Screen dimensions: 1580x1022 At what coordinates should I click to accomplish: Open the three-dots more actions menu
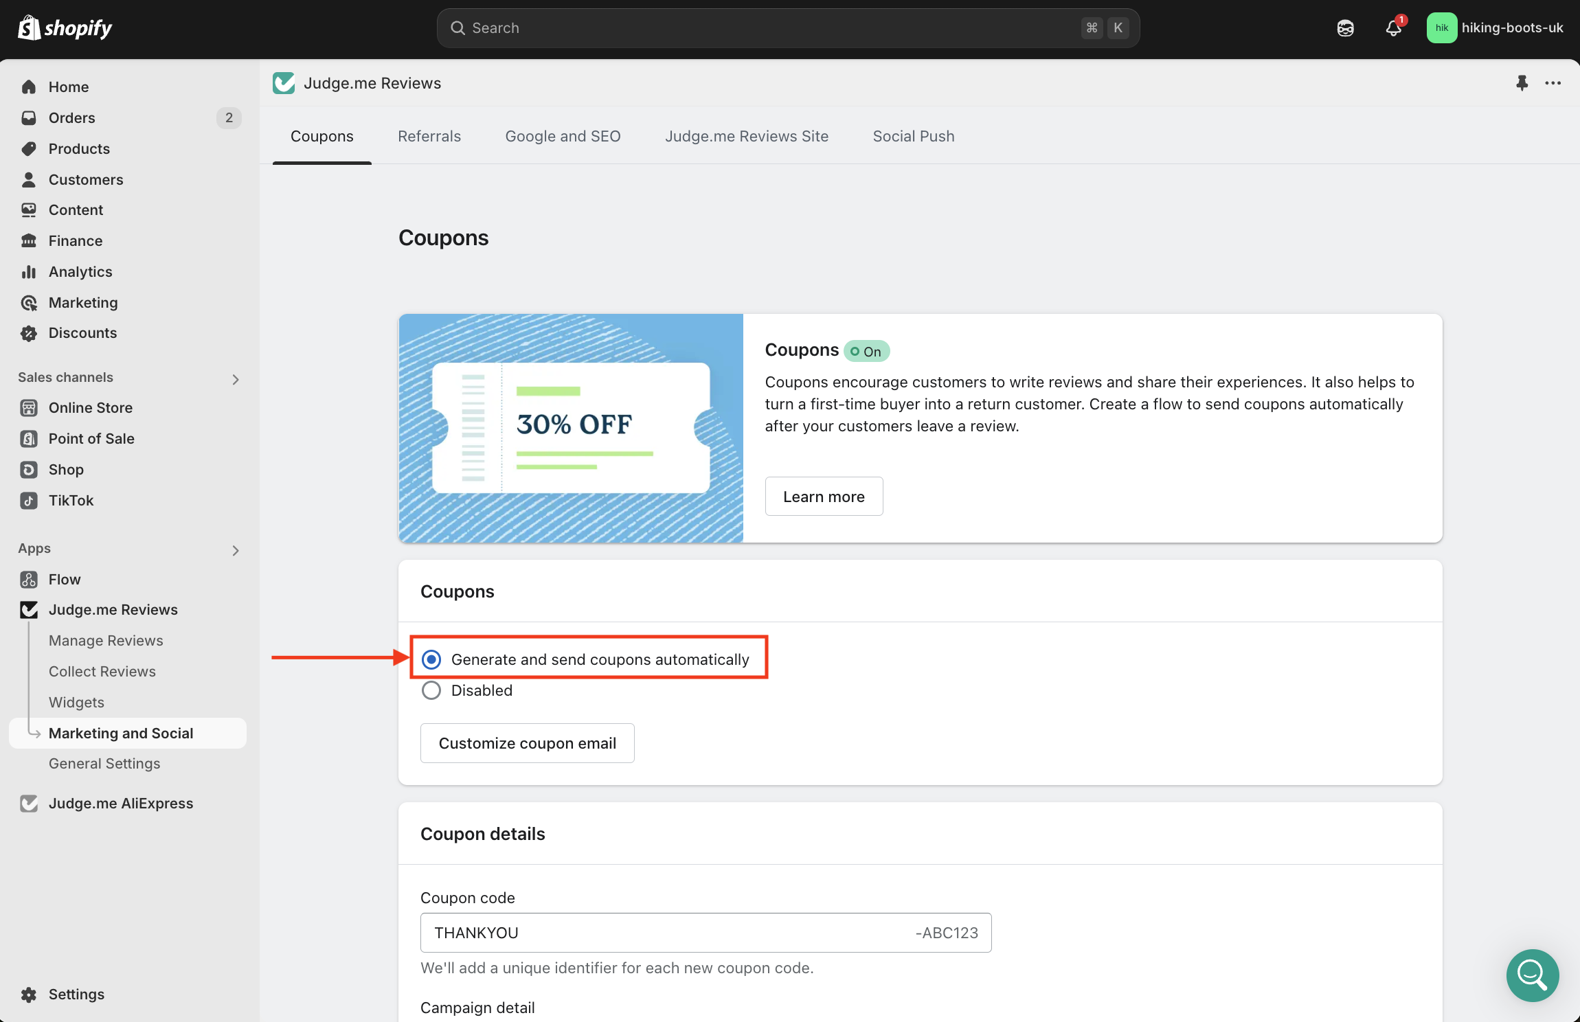pos(1553,83)
